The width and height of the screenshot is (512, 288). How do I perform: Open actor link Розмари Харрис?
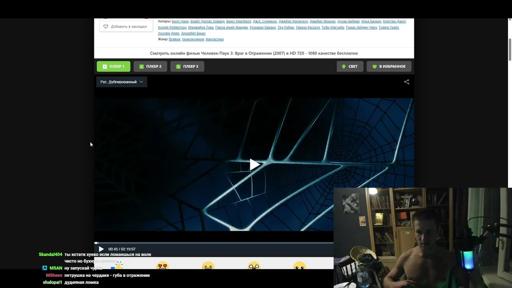(263, 27)
